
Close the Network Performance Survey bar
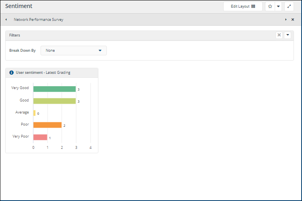[293, 19]
